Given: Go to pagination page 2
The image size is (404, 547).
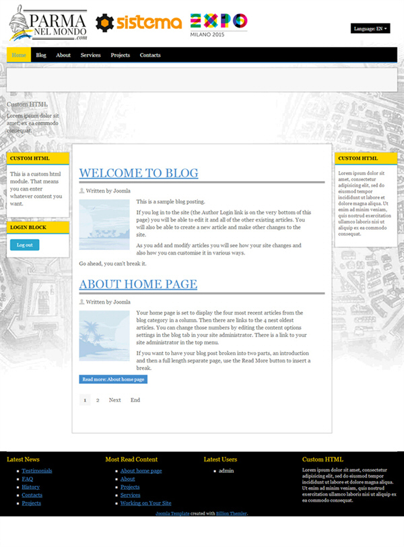Looking at the screenshot, I should tap(98, 400).
